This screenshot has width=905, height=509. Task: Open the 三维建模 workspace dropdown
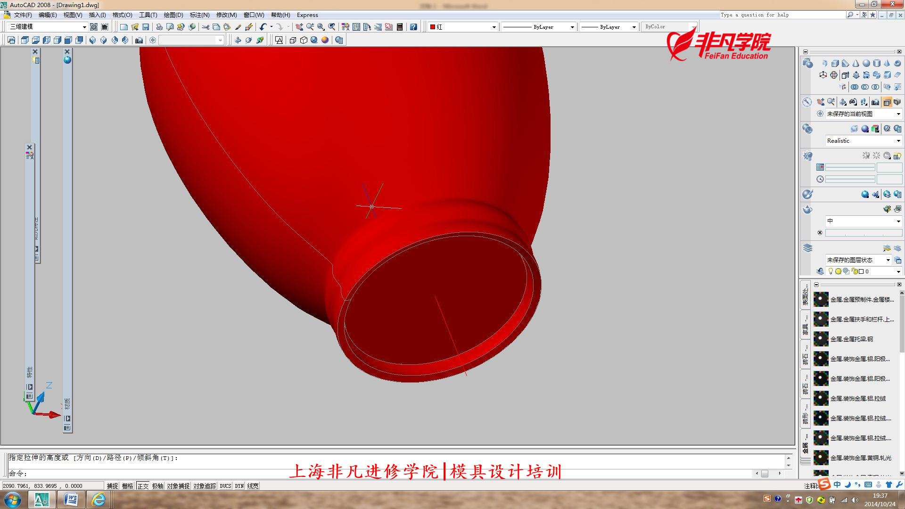[48, 27]
